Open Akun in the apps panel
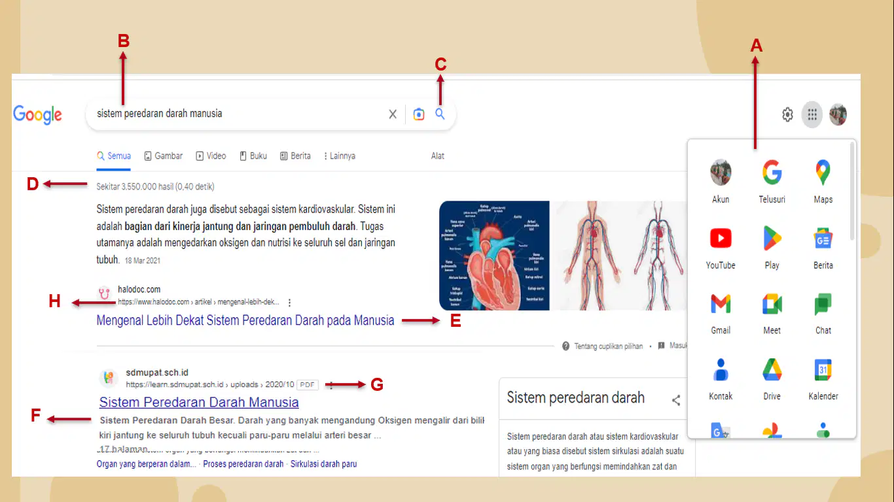Viewport: 894px width, 502px height. click(721, 181)
